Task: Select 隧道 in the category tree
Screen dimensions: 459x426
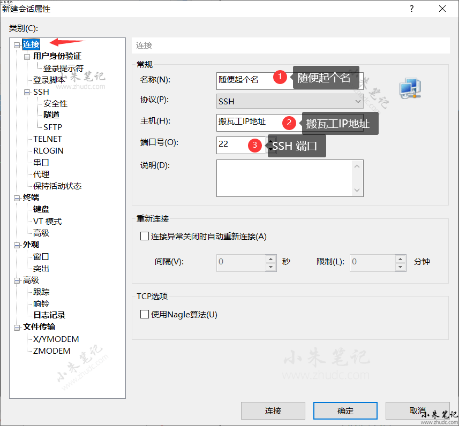Action: pyautogui.click(x=51, y=115)
